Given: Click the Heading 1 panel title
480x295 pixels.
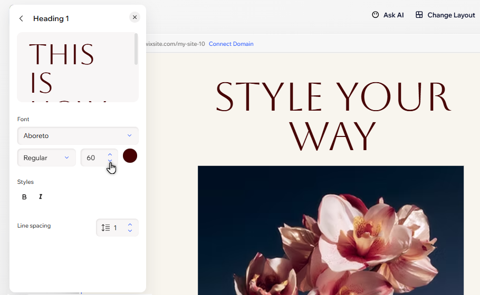Looking at the screenshot, I should 51,18.
